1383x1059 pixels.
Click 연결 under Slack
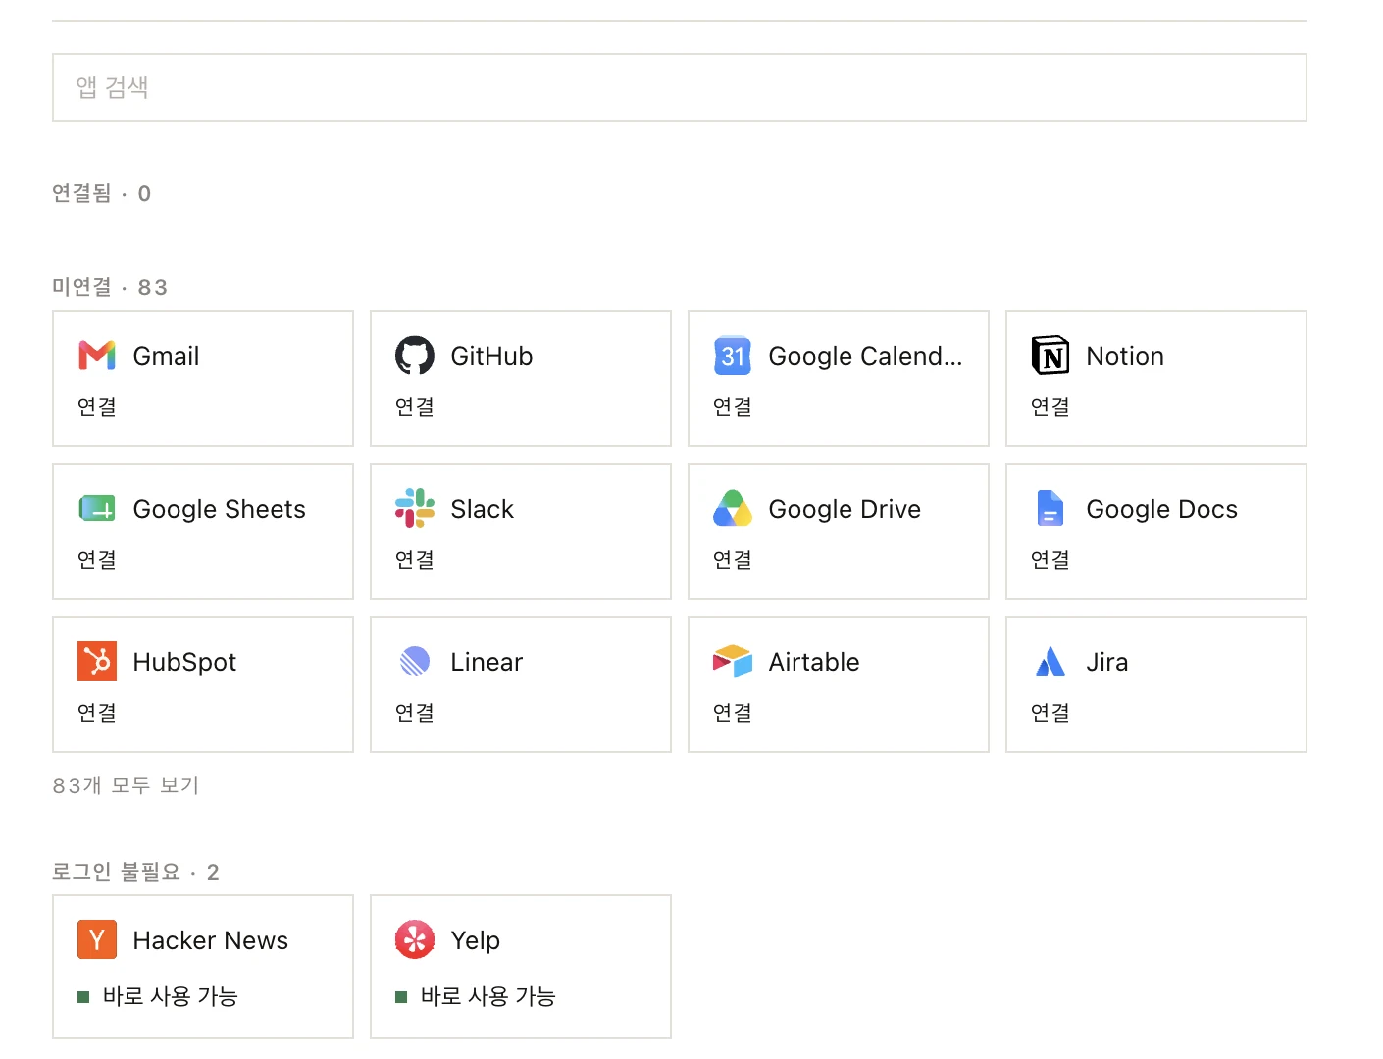click(x=415, y=560)
